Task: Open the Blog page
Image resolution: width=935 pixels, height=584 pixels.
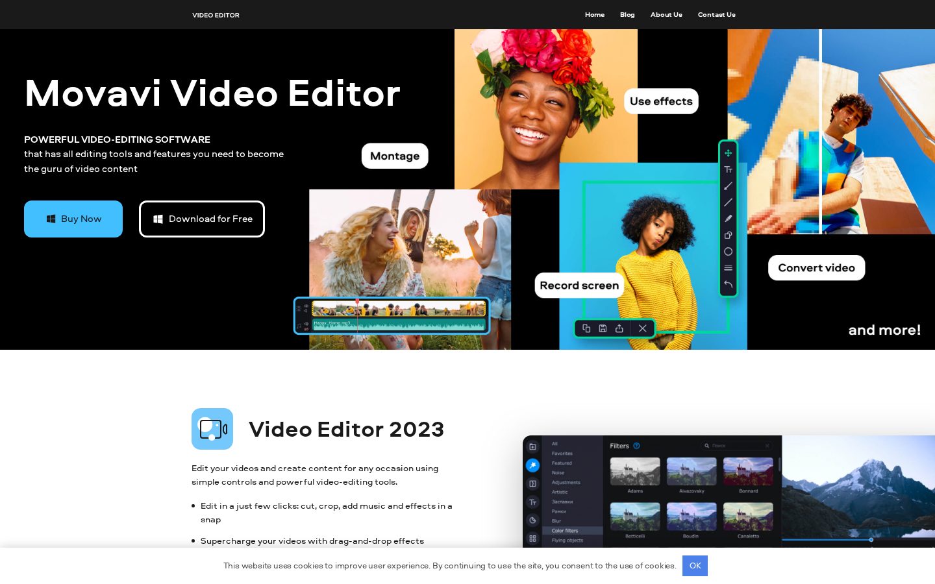Action: point(627,14)
